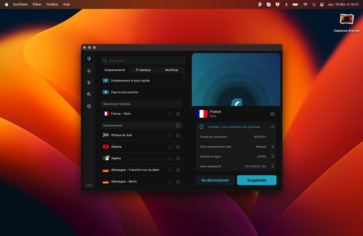Select Pays le plus proche
The width and height of the screenshot is (363, 236).
click(141, 92)
